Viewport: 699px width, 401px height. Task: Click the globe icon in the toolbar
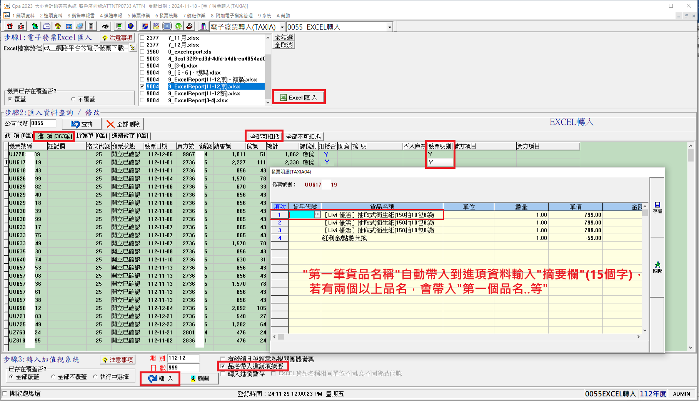[131, 26]
